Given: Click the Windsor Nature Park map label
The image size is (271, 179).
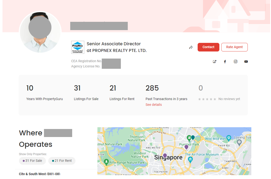Looking at the screenshot, I should [x=140, y=155].
